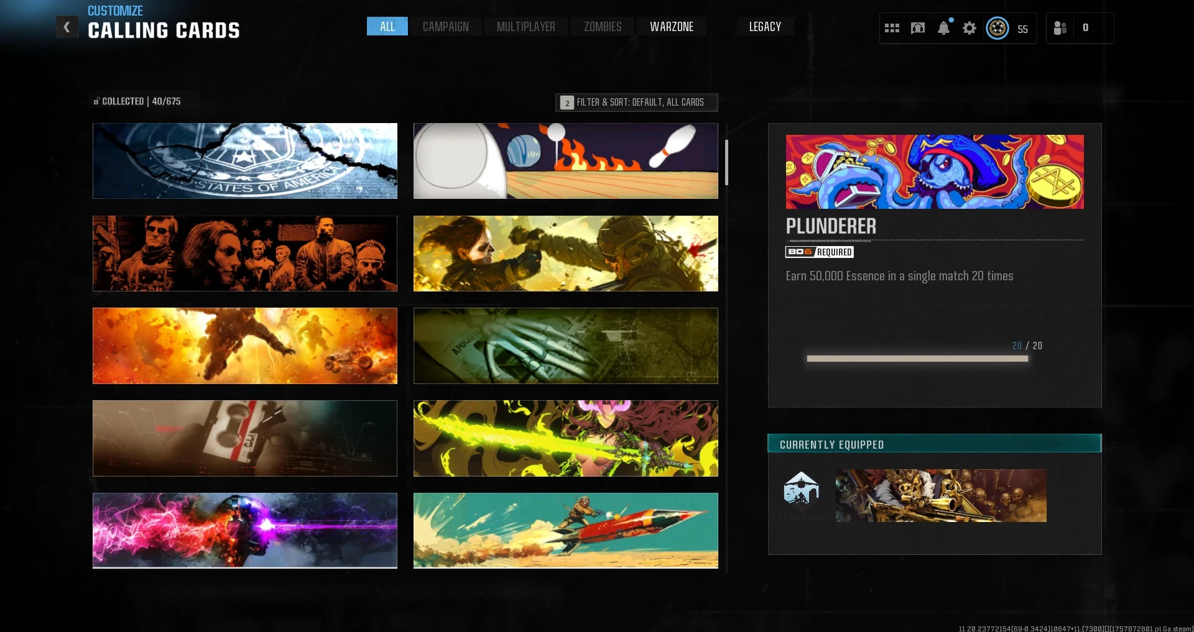Select the fiery explosion soldier calling card
The image size is (1194, 632).
pos(245,346)
